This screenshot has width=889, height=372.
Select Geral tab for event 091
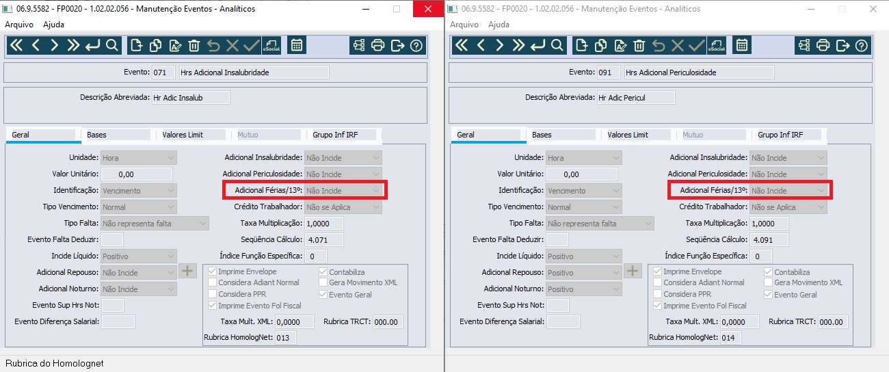click(x=487, y=135)
